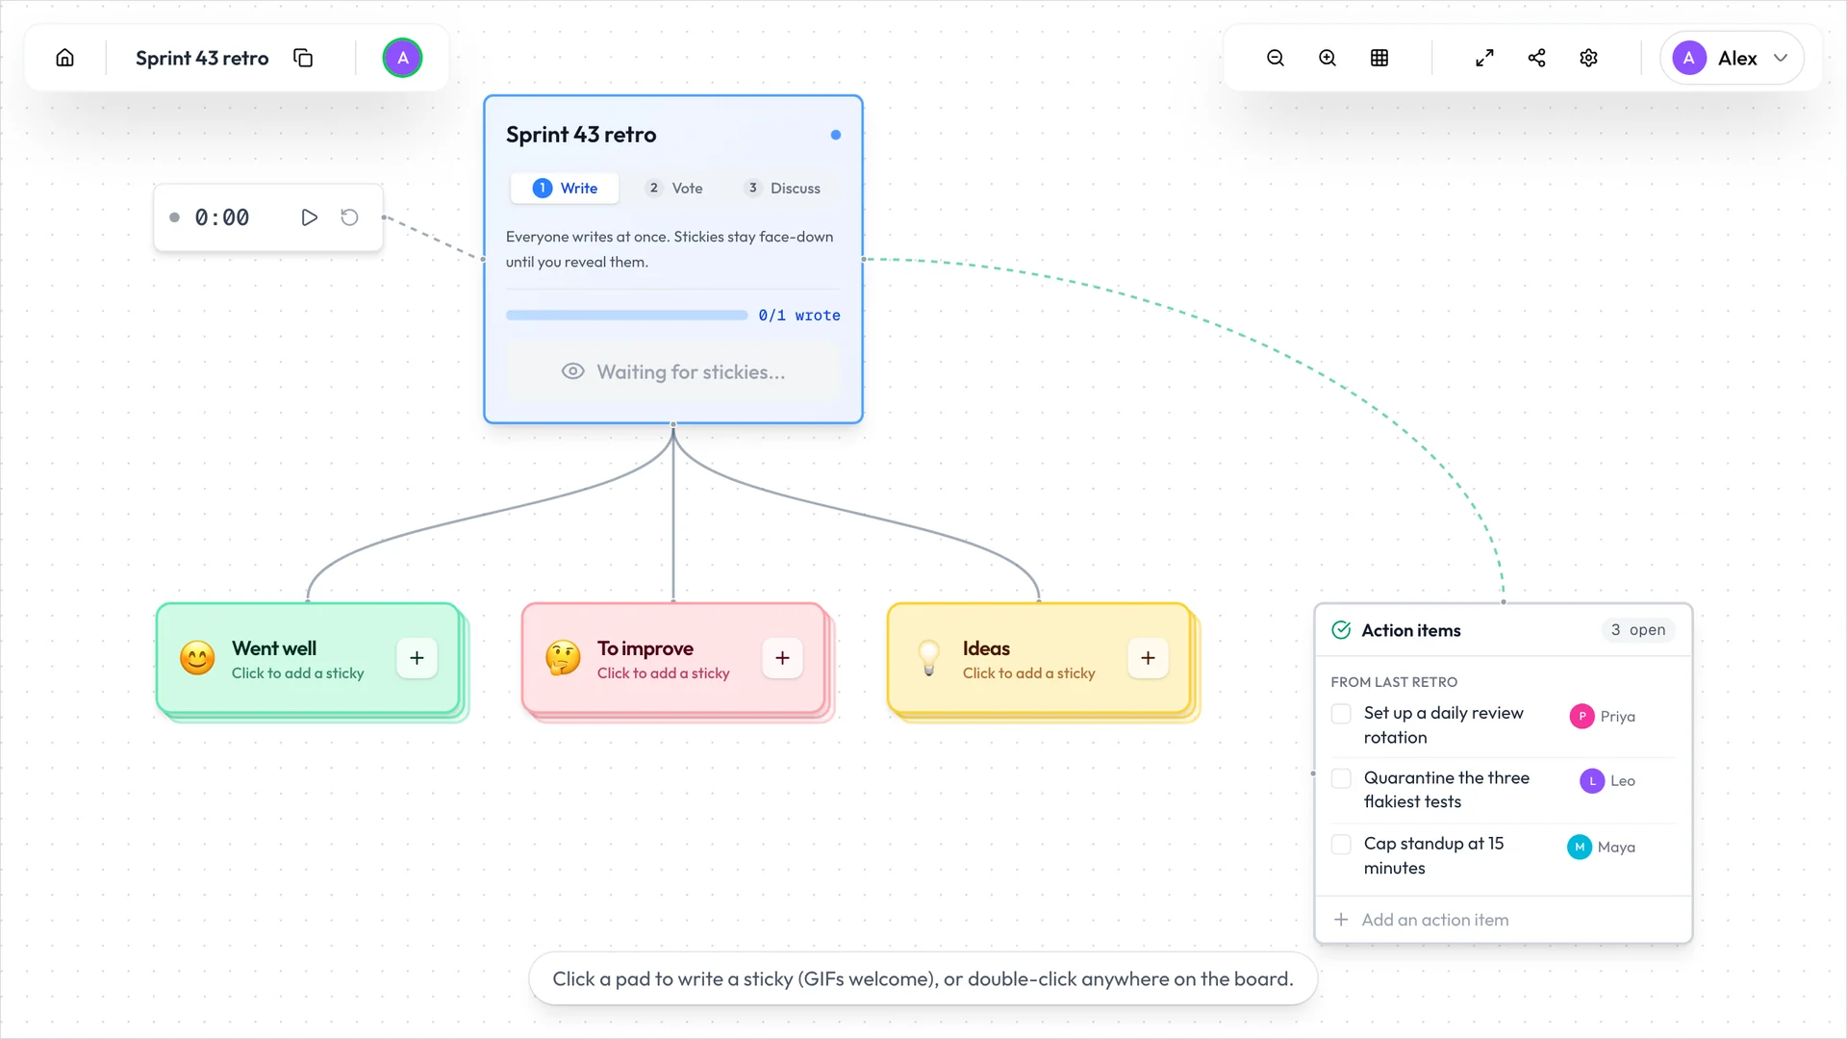Check off Set up a daily review rotation
Viewport: 1847px width, 1039px height.
(x=1341, y=714)
